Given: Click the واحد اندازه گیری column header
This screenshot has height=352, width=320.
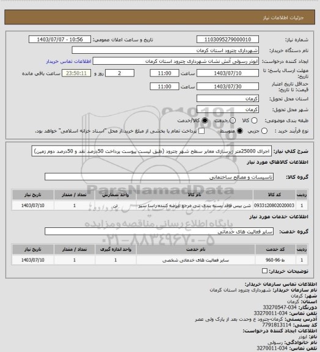Looking at the screenshot, I should pyautogui.click(x=115, y=249).
